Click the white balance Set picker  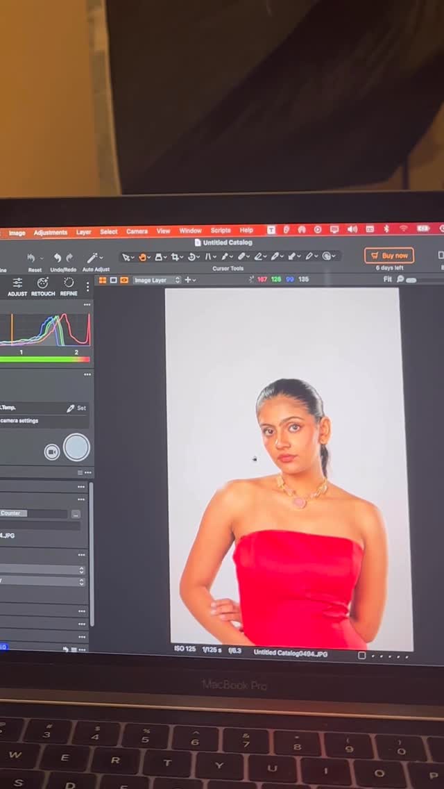(x=76, y=408)
